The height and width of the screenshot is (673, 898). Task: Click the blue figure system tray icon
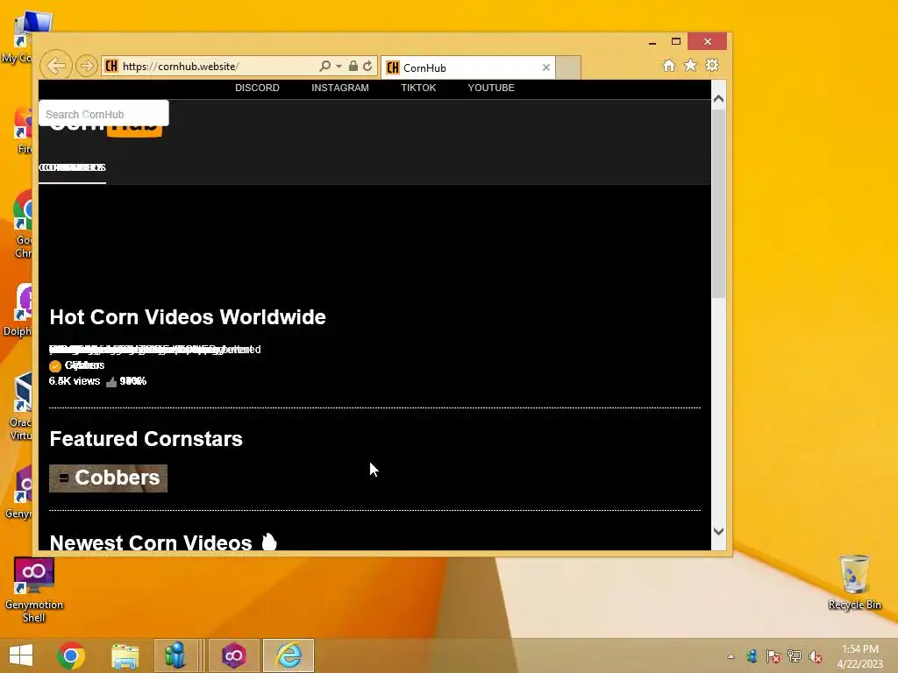[752, 656]
